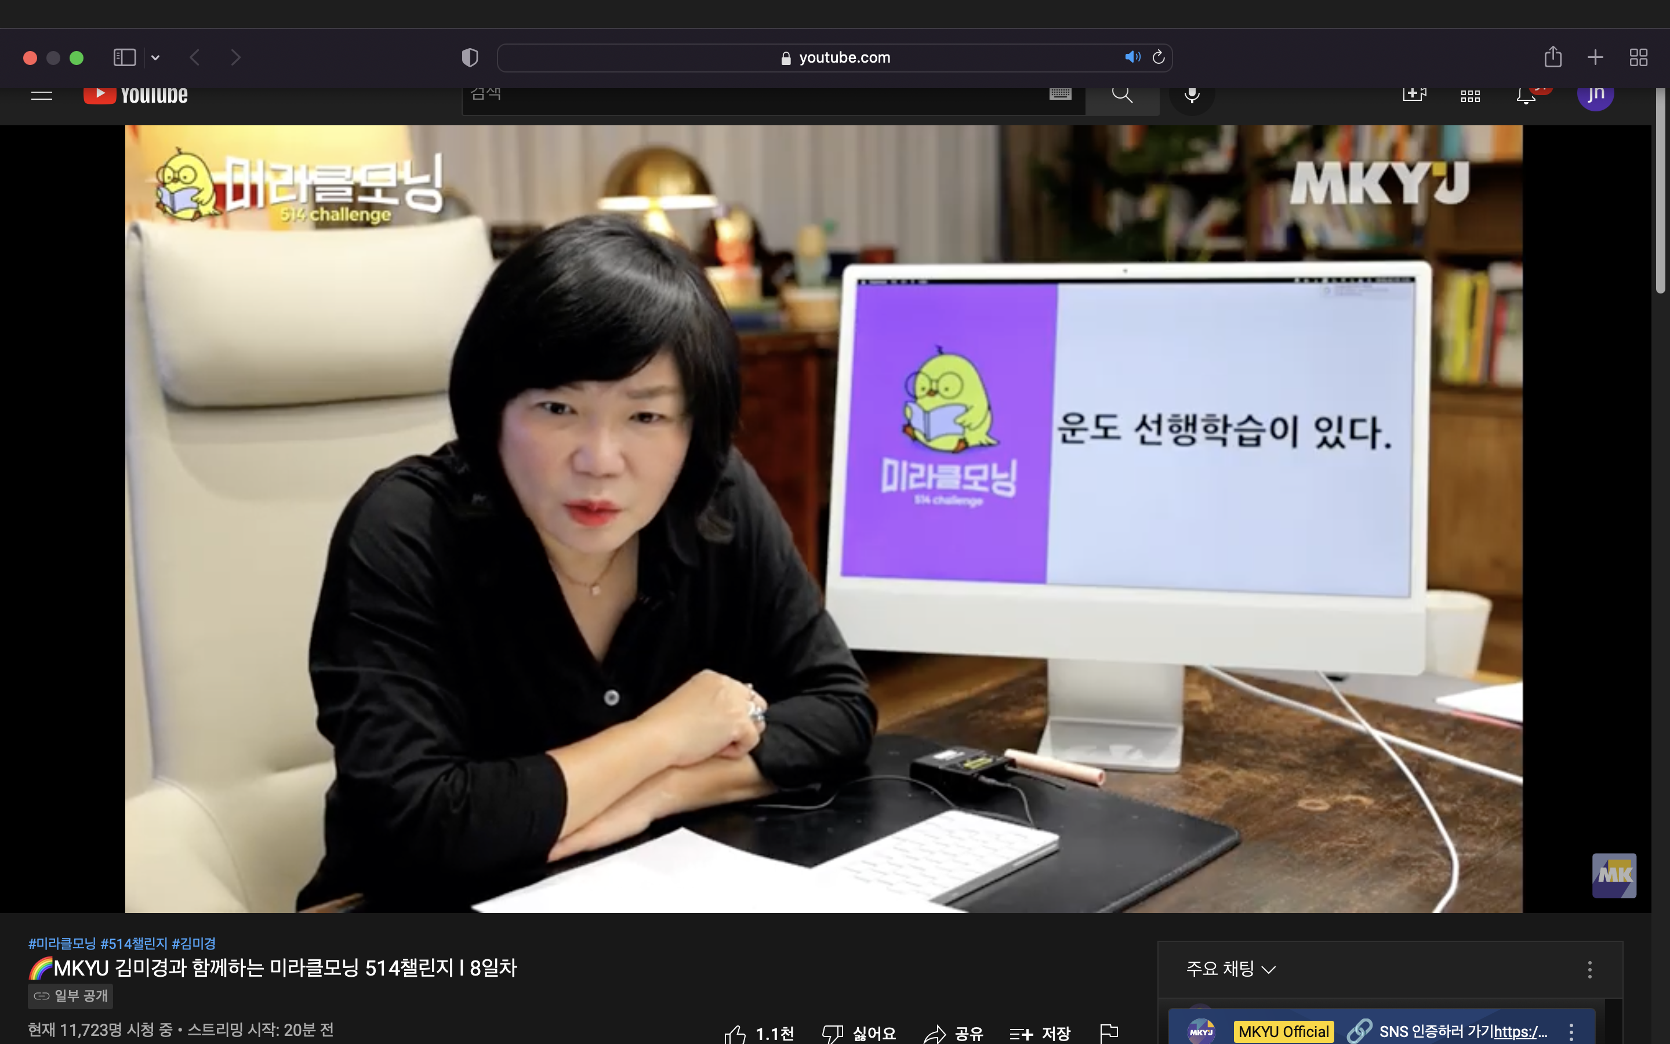Click the create video camera icon
Image resolution: width=1670 pixels, height=1044 pixels.
point(1414,95)
